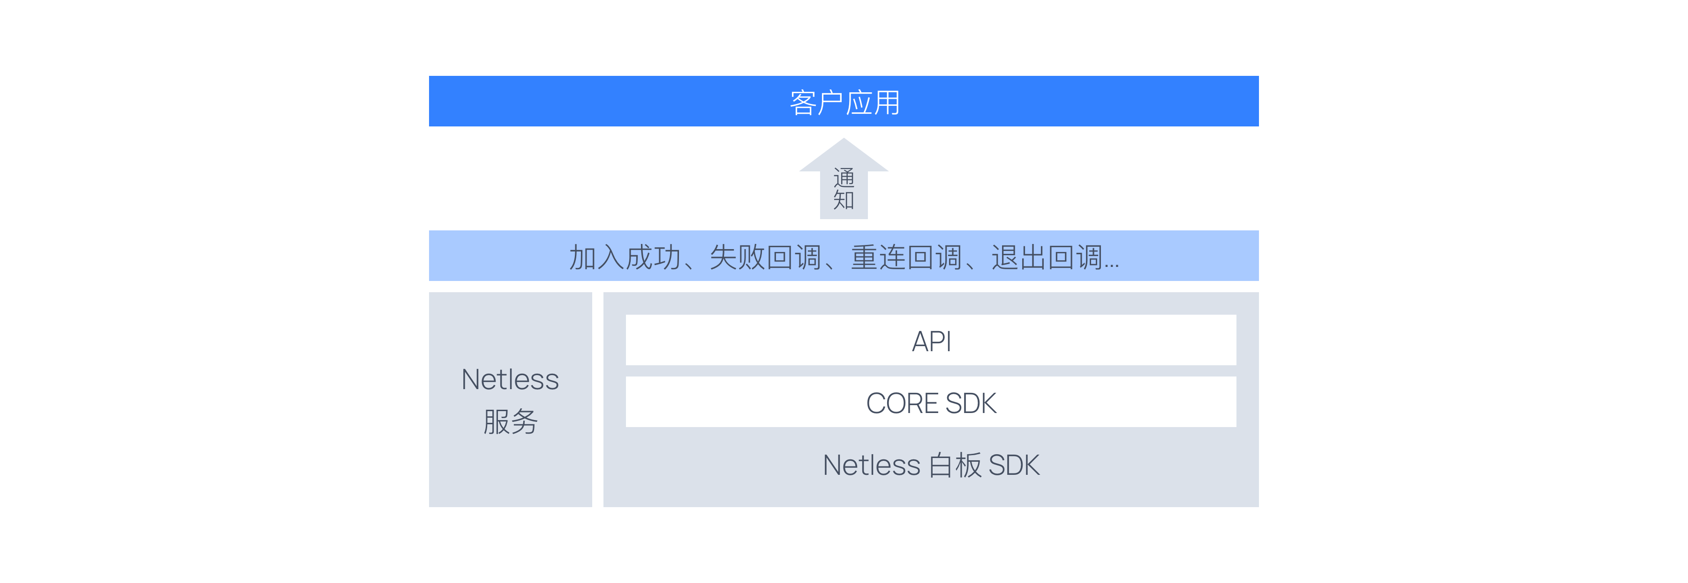1688x583 pixels.
Task: Click the 加入成功 text in callback bar
Action: point(625,257)
